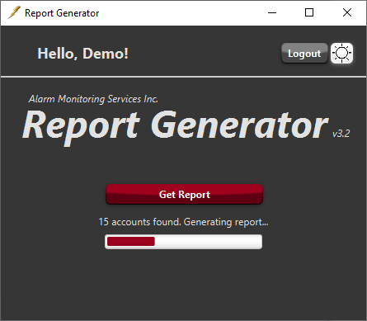Toggle light theme with the sun icon
Screen dimensions: 367x321
tap(341, 53)
